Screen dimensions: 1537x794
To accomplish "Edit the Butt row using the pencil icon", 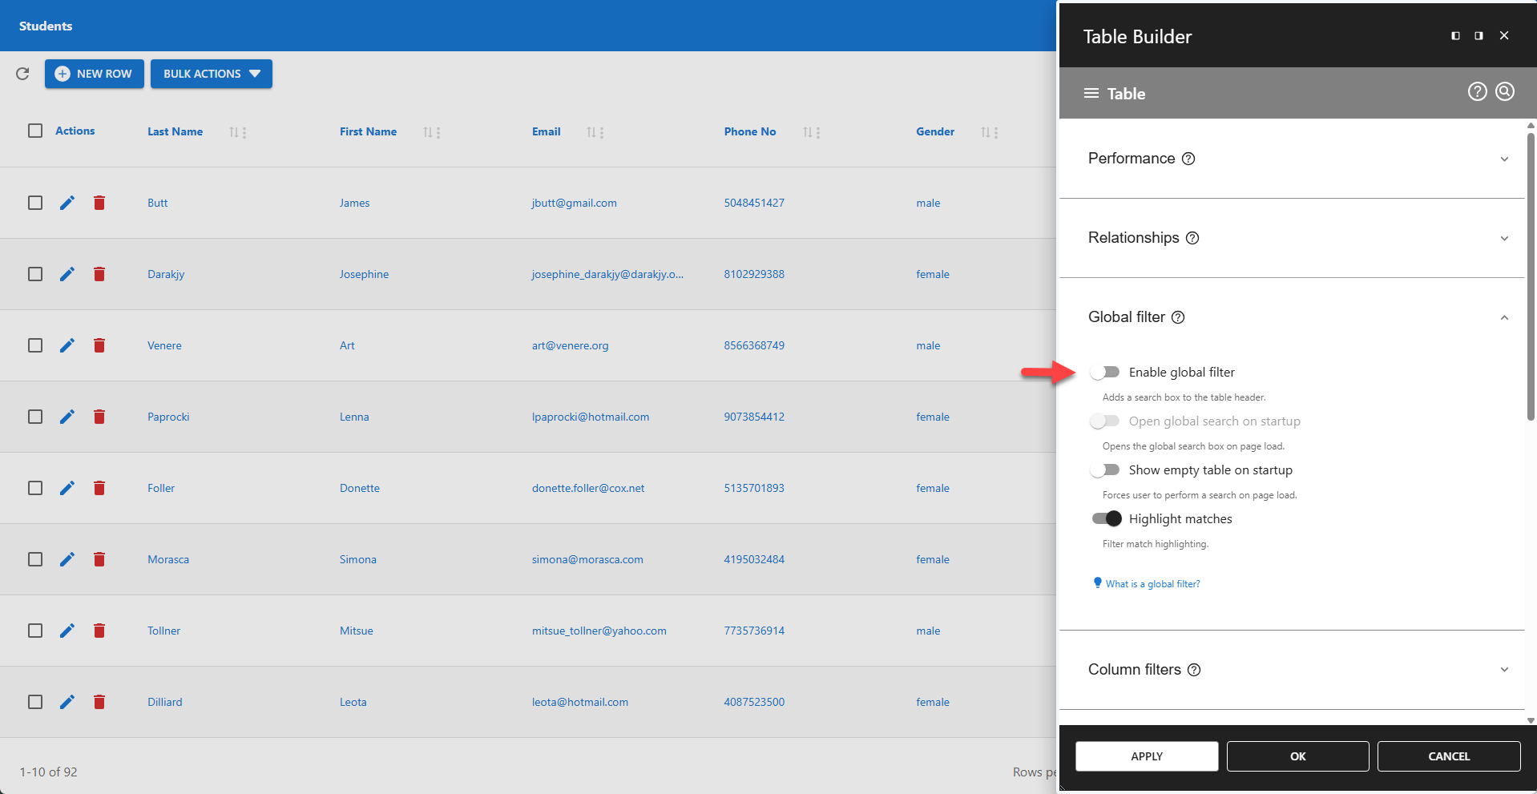I will point(67,203).
